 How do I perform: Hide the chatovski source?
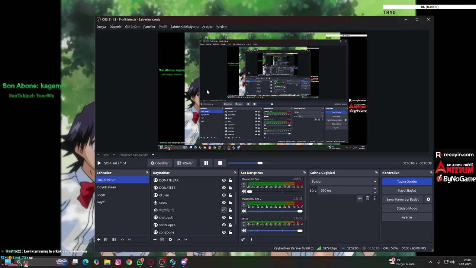pos(224,217)
